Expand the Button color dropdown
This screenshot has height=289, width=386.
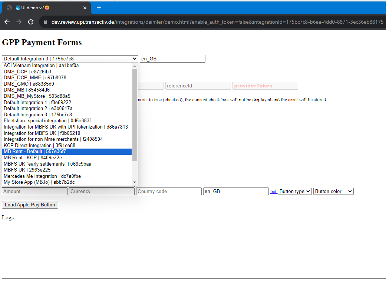[x=334, y=191]
